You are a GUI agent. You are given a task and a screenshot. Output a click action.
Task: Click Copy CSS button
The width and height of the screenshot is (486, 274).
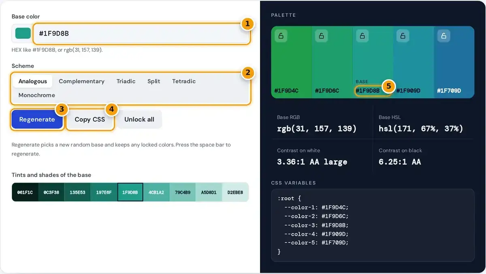click(x=90, y=119)
